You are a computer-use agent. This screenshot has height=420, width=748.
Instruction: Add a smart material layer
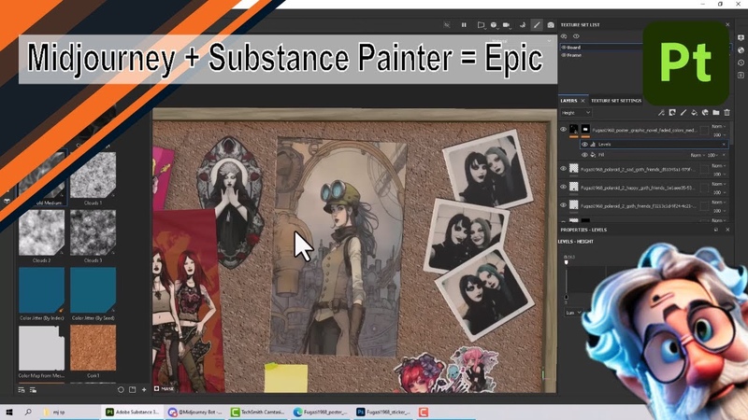point(705,113)
